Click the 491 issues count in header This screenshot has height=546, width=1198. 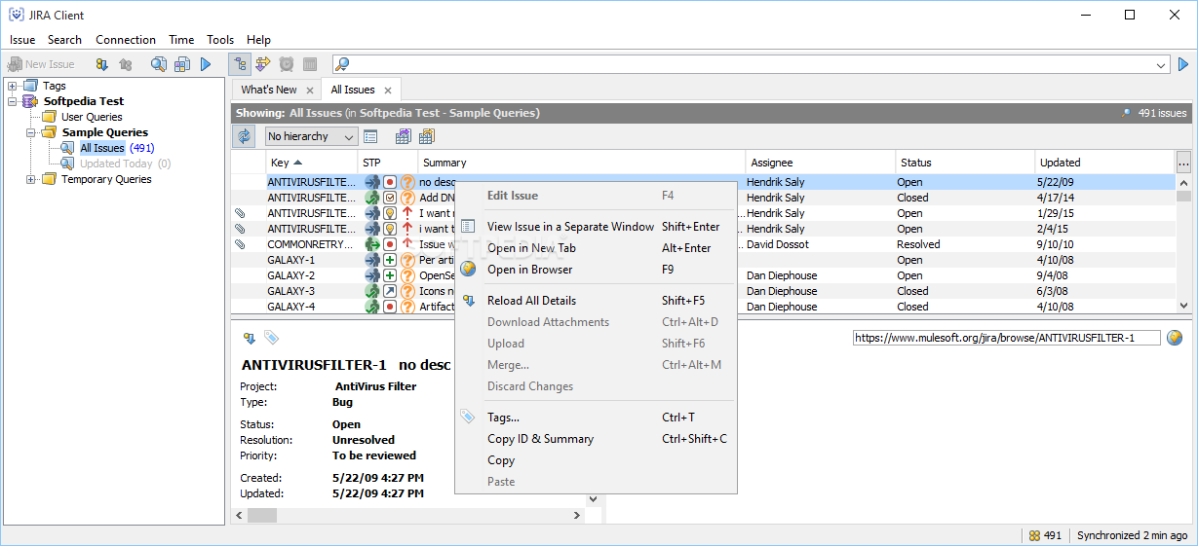point(1162,113)
